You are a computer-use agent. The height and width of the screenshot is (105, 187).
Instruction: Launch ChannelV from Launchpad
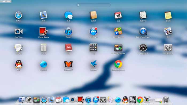pyautogui.click(x=68, y=64)
